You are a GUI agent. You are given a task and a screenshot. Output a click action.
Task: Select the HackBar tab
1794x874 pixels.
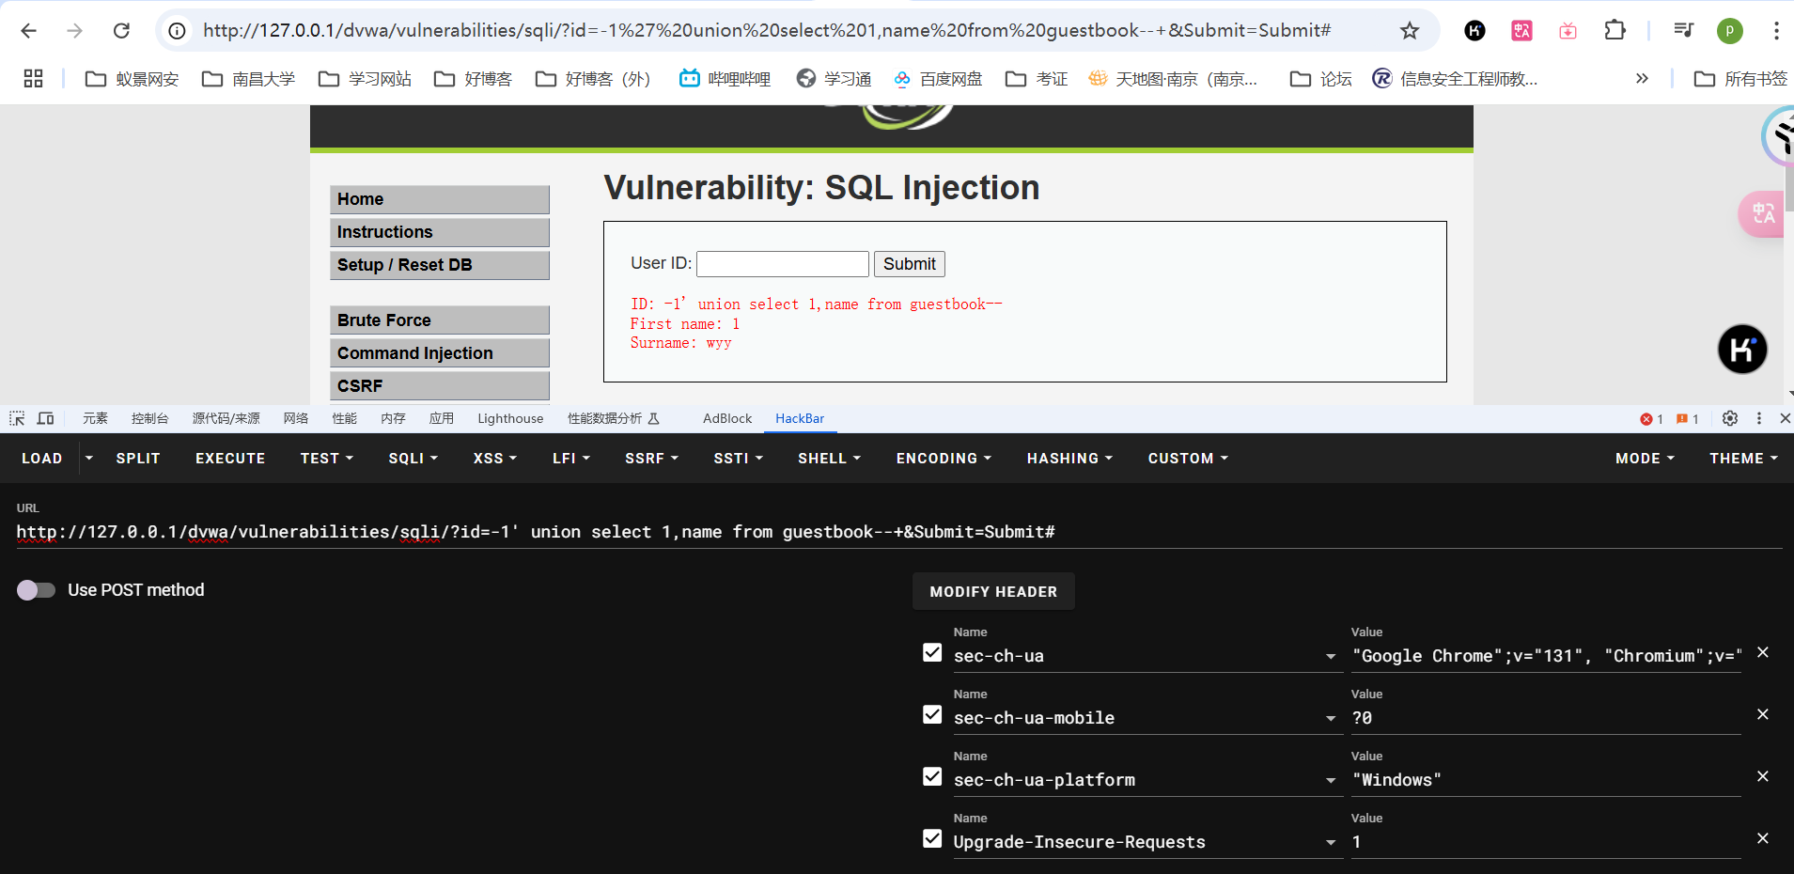click(800, 418)
